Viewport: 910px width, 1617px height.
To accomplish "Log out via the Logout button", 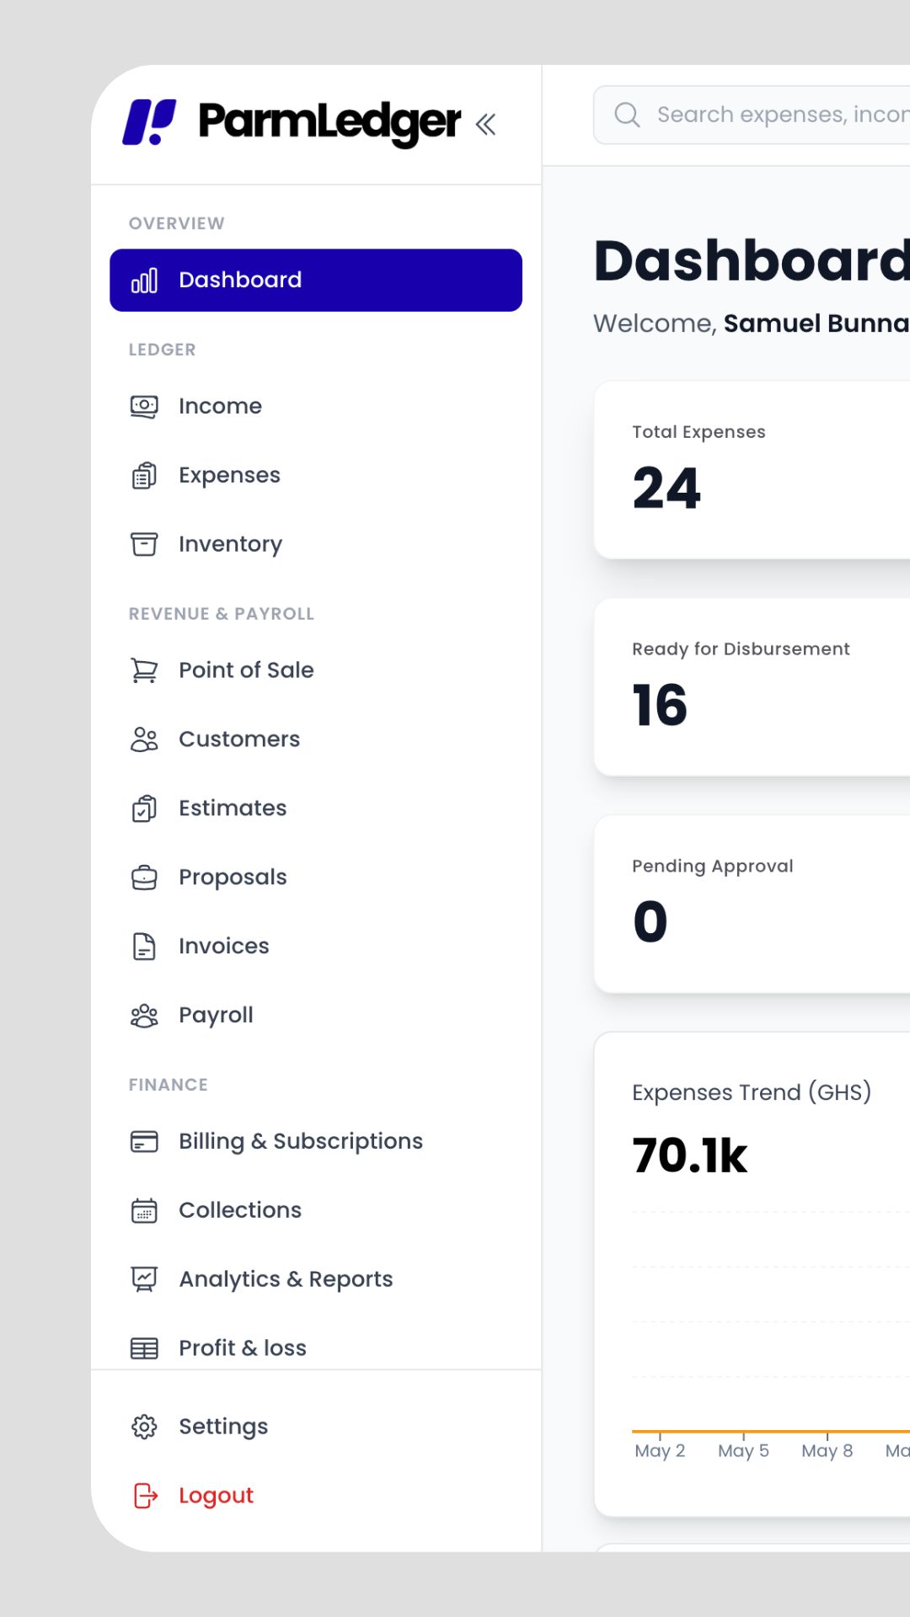I will click(316, 1496).
